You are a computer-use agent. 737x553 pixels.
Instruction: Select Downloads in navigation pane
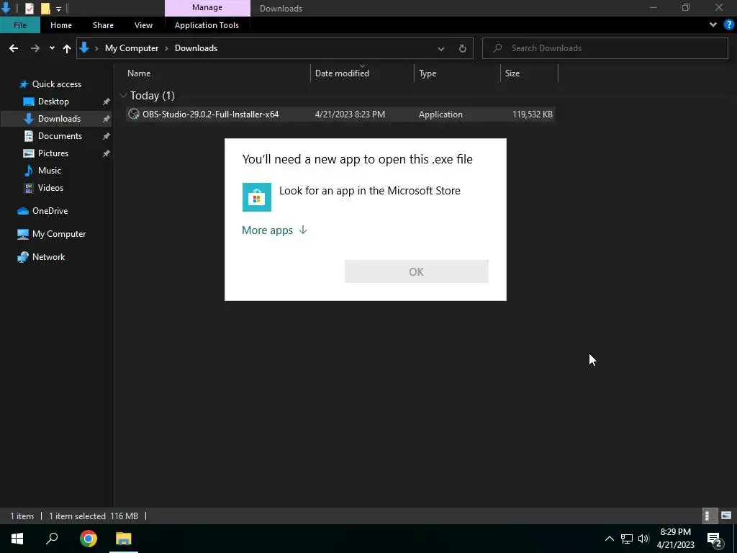click(x=59, y=119)
